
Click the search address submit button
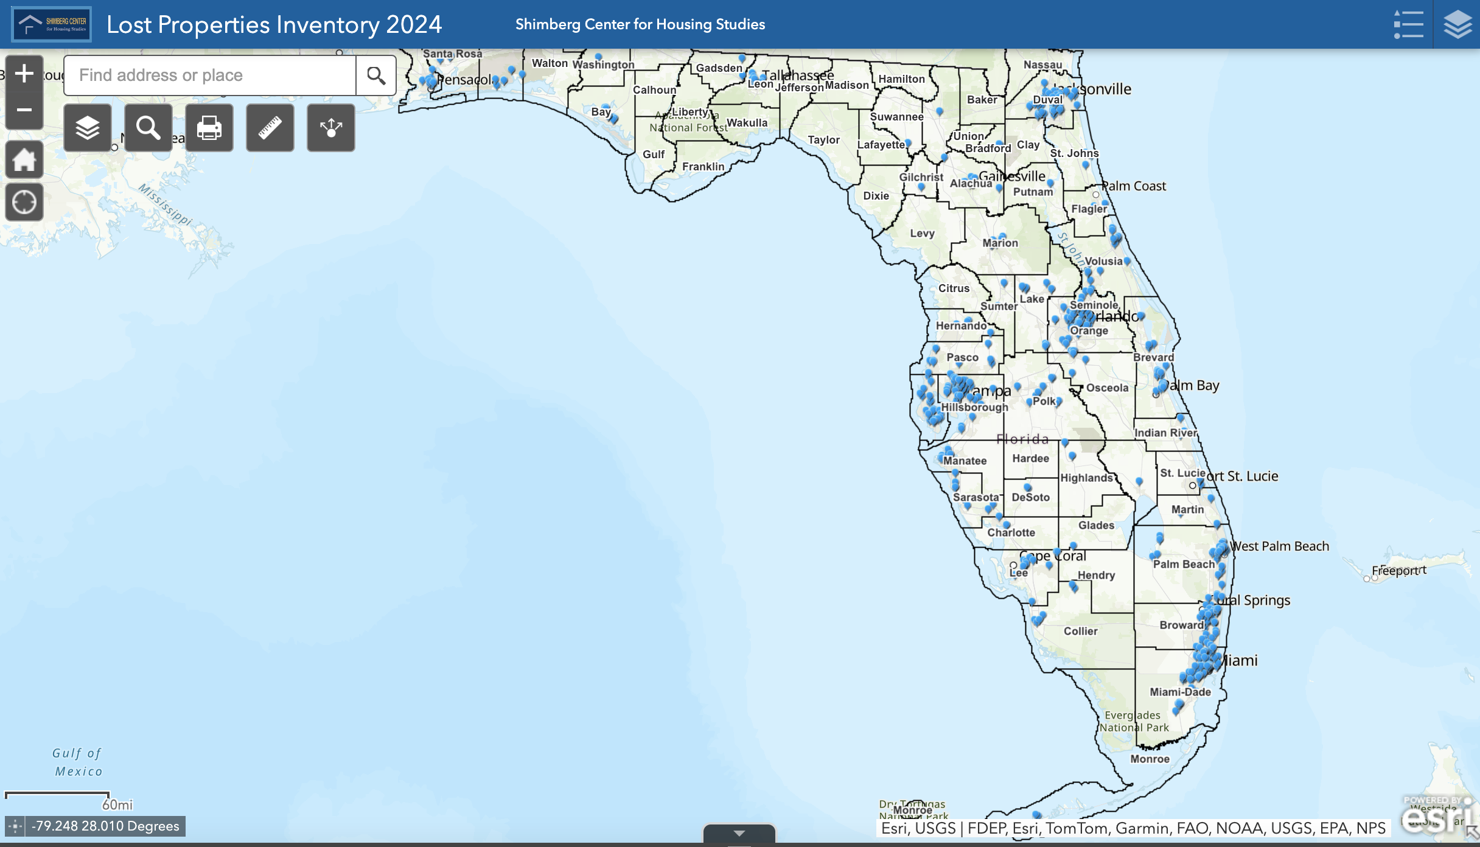(376, 75)
